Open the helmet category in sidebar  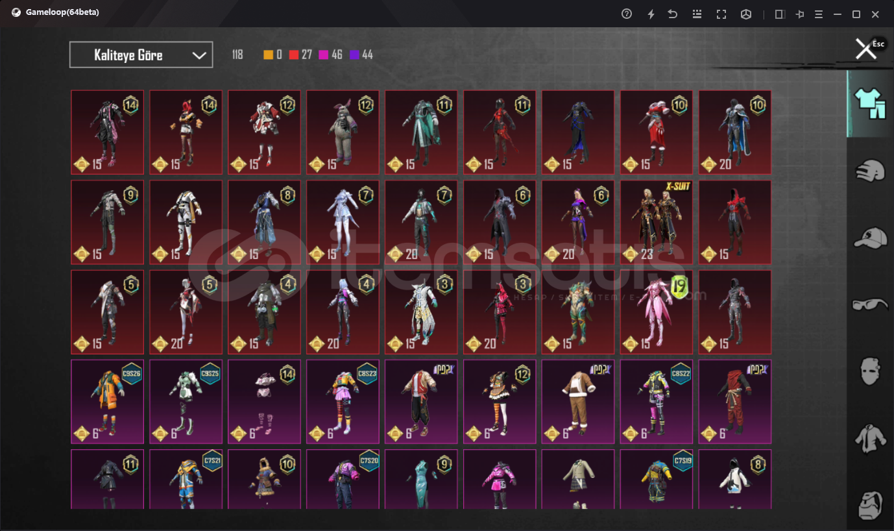870,171
